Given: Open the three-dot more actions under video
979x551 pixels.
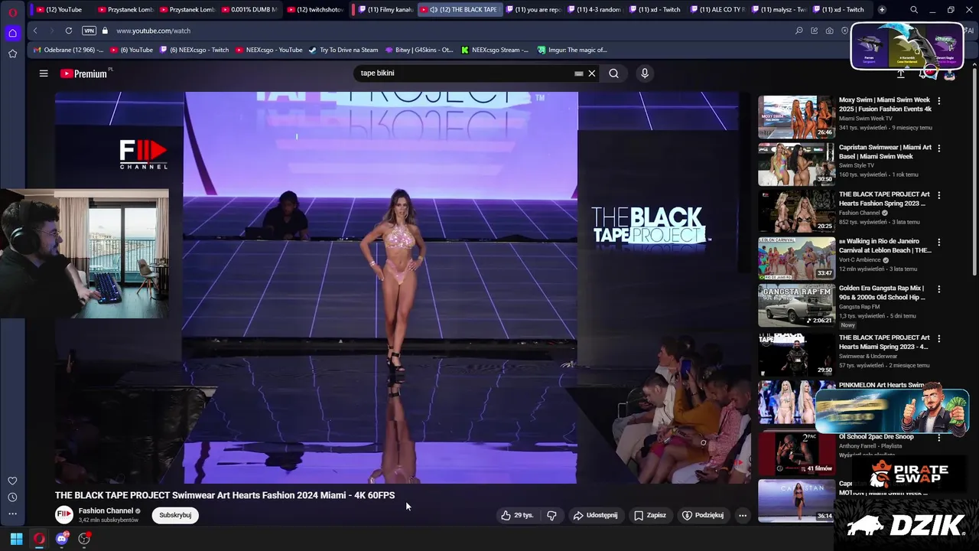Looking at the screenshot, I should (x=742, y=515).
